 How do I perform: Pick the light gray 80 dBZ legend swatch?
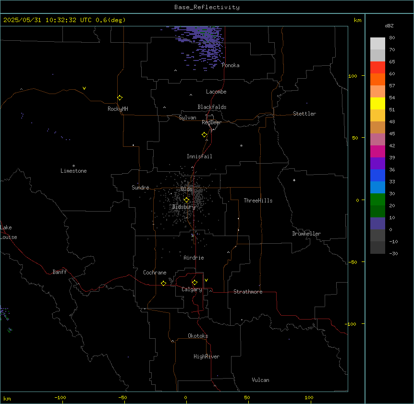click(377, 44)
